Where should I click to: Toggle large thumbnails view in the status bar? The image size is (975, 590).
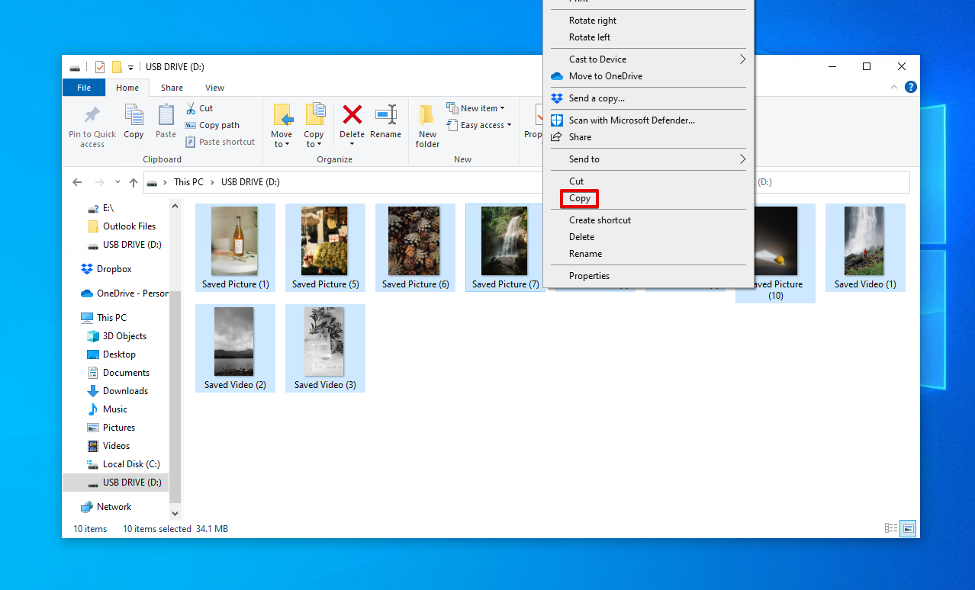(x=908, y=528)
